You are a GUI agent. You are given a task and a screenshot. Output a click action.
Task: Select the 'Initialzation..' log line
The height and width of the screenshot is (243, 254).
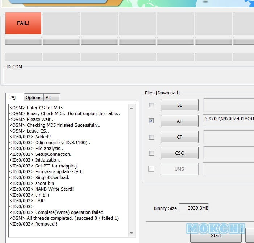point(36,160)
